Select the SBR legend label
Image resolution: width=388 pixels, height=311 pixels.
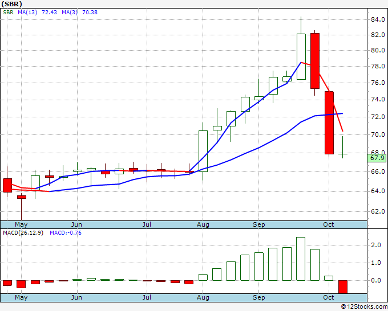8,13
